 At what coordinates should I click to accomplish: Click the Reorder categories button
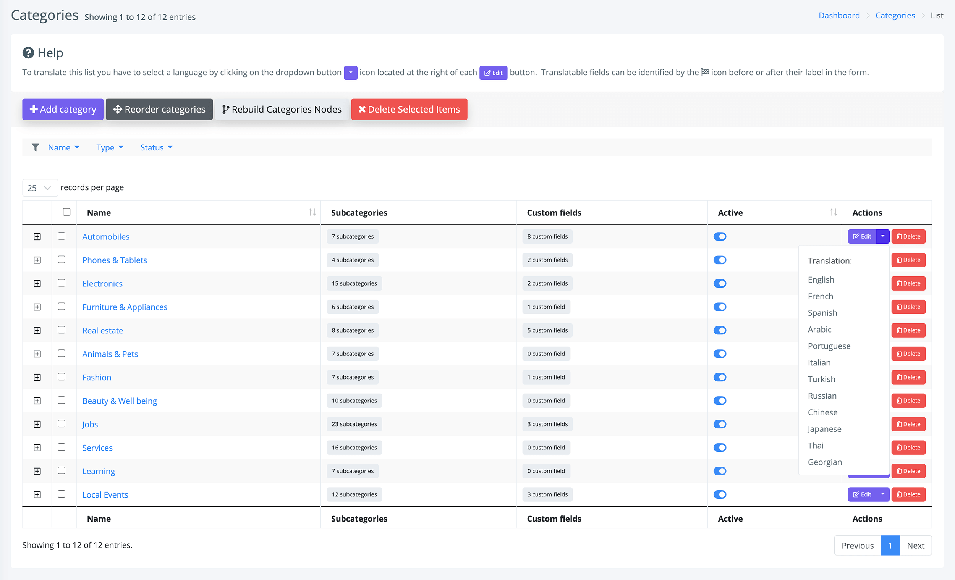(159, 109)
